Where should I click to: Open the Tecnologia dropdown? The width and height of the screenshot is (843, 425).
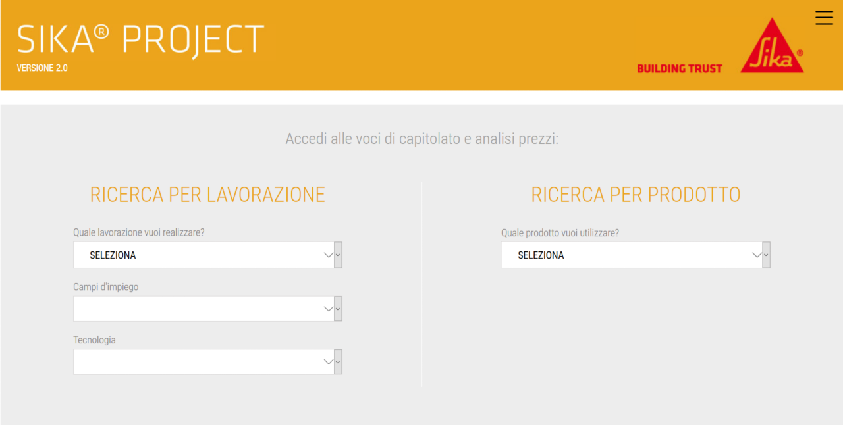pos(198,361)
